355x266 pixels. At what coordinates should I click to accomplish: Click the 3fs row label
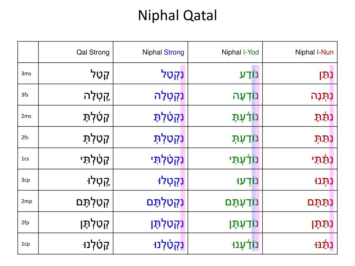tap(25, 95)
